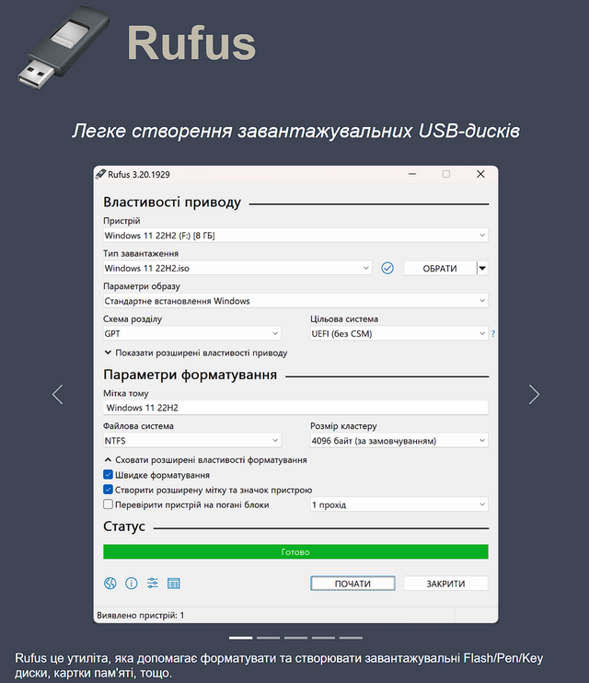Click status text Виявлено пристрій: 1
589x683 pixels.
point(140,615)
